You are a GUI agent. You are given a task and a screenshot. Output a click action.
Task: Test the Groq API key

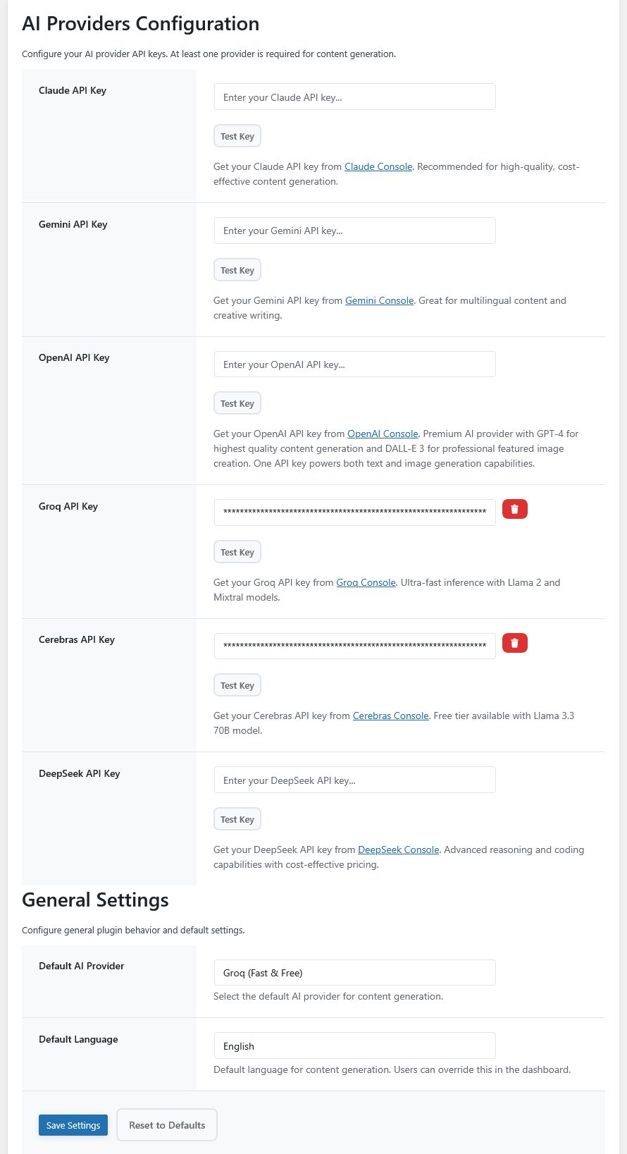point(237,553)
